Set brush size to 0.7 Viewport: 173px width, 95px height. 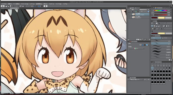click(x=152, y=65)
